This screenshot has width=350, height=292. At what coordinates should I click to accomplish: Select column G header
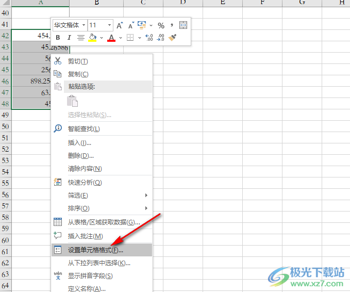[302, 3]
